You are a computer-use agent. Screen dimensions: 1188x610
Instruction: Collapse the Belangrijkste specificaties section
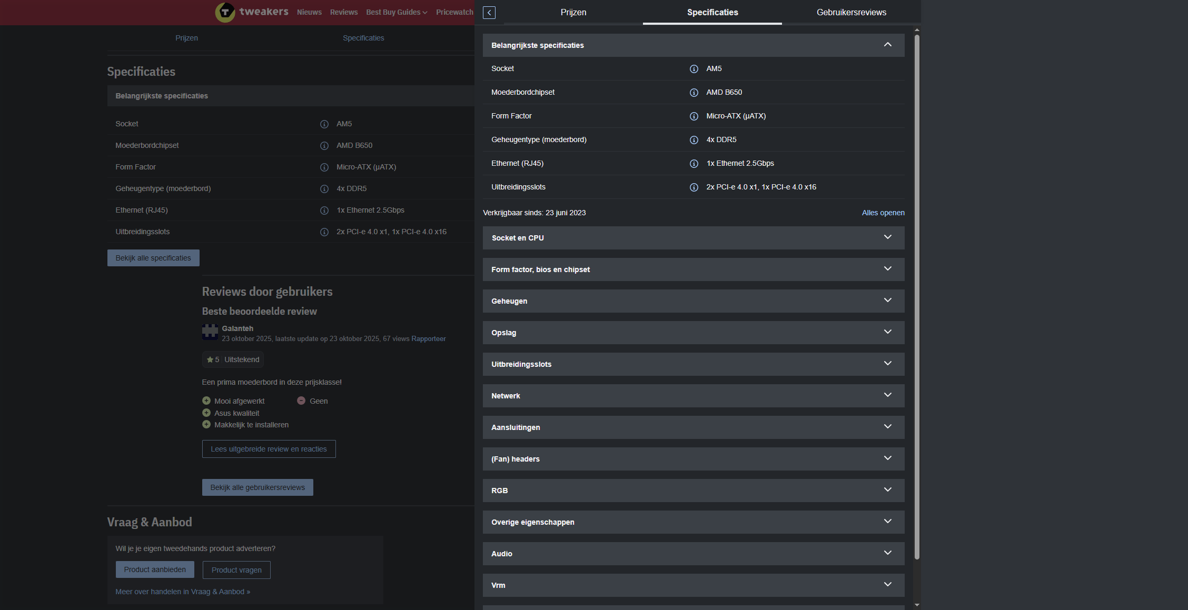tap(887, 45)
